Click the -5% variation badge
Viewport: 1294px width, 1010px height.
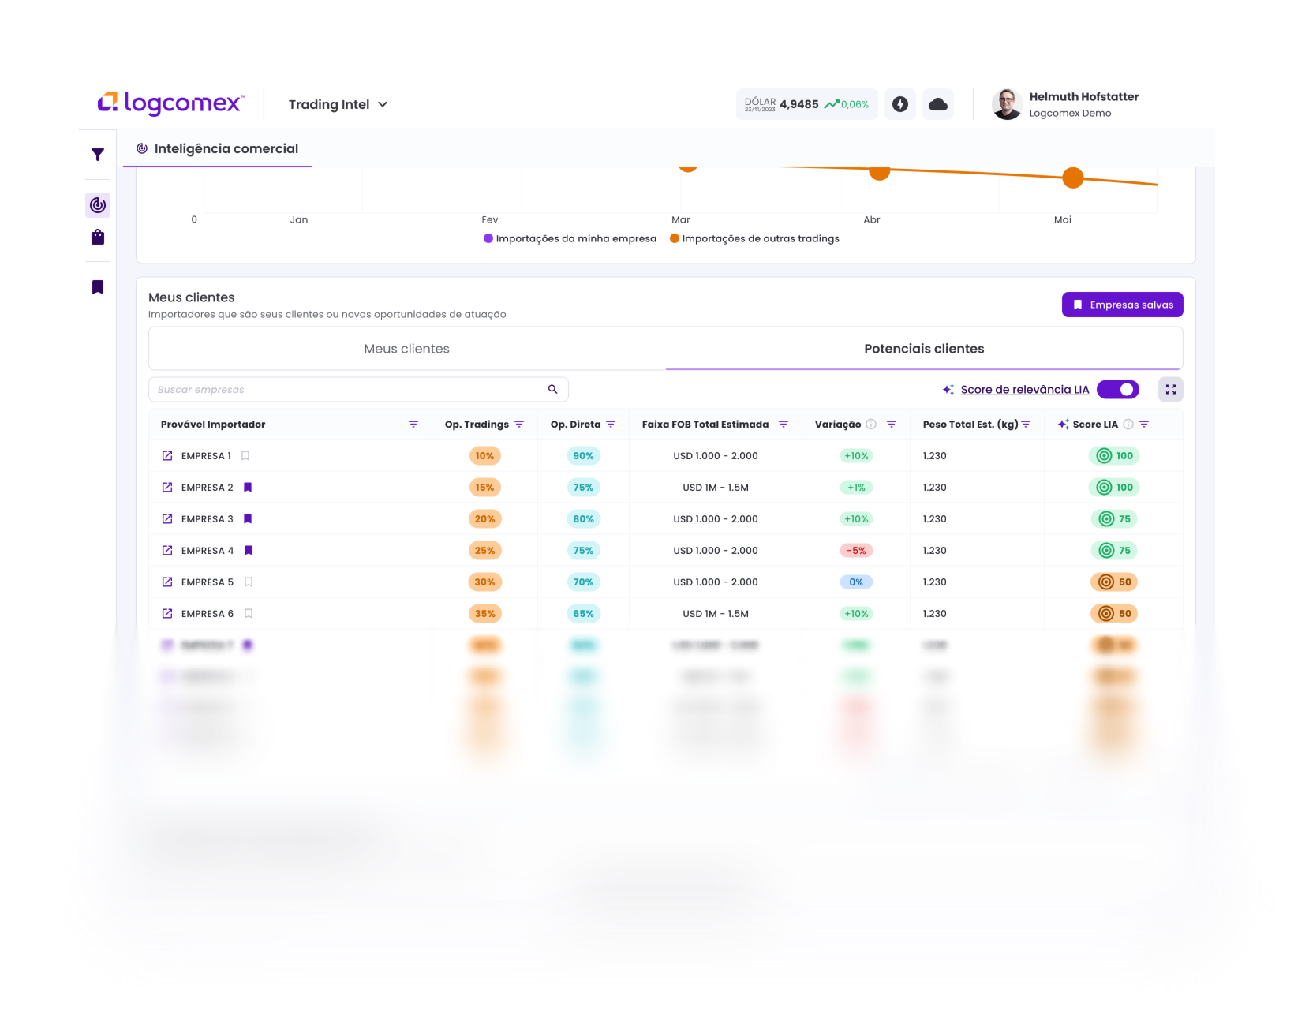pyautogui.click(x=856, y=550)
